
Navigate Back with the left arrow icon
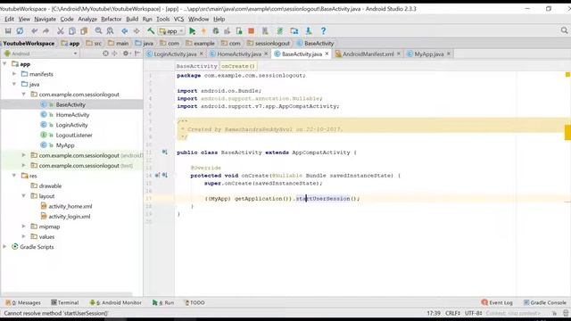tap(125, 31)
